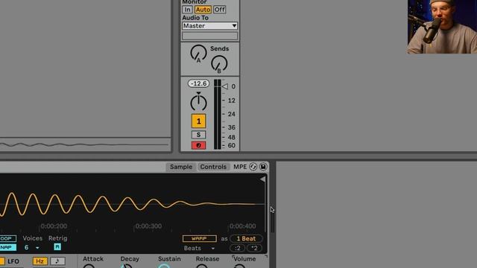This screenshot has height=268, width=477.
Task: Adjust the Send B knob
Action: (219, 63)
